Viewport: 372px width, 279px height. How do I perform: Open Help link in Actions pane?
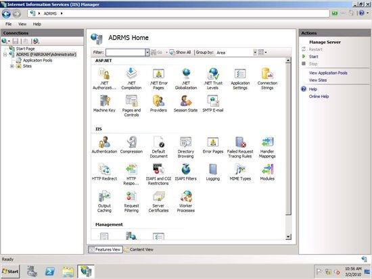312,89
